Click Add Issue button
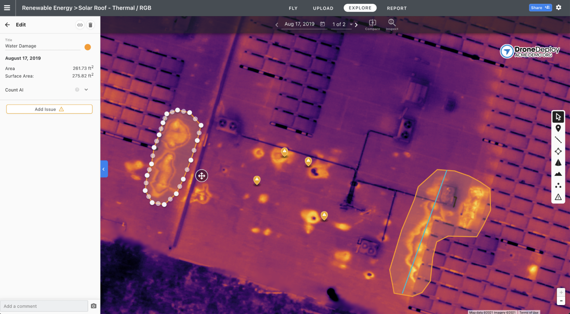Screen dimensions: 570x314 point(49,109)
